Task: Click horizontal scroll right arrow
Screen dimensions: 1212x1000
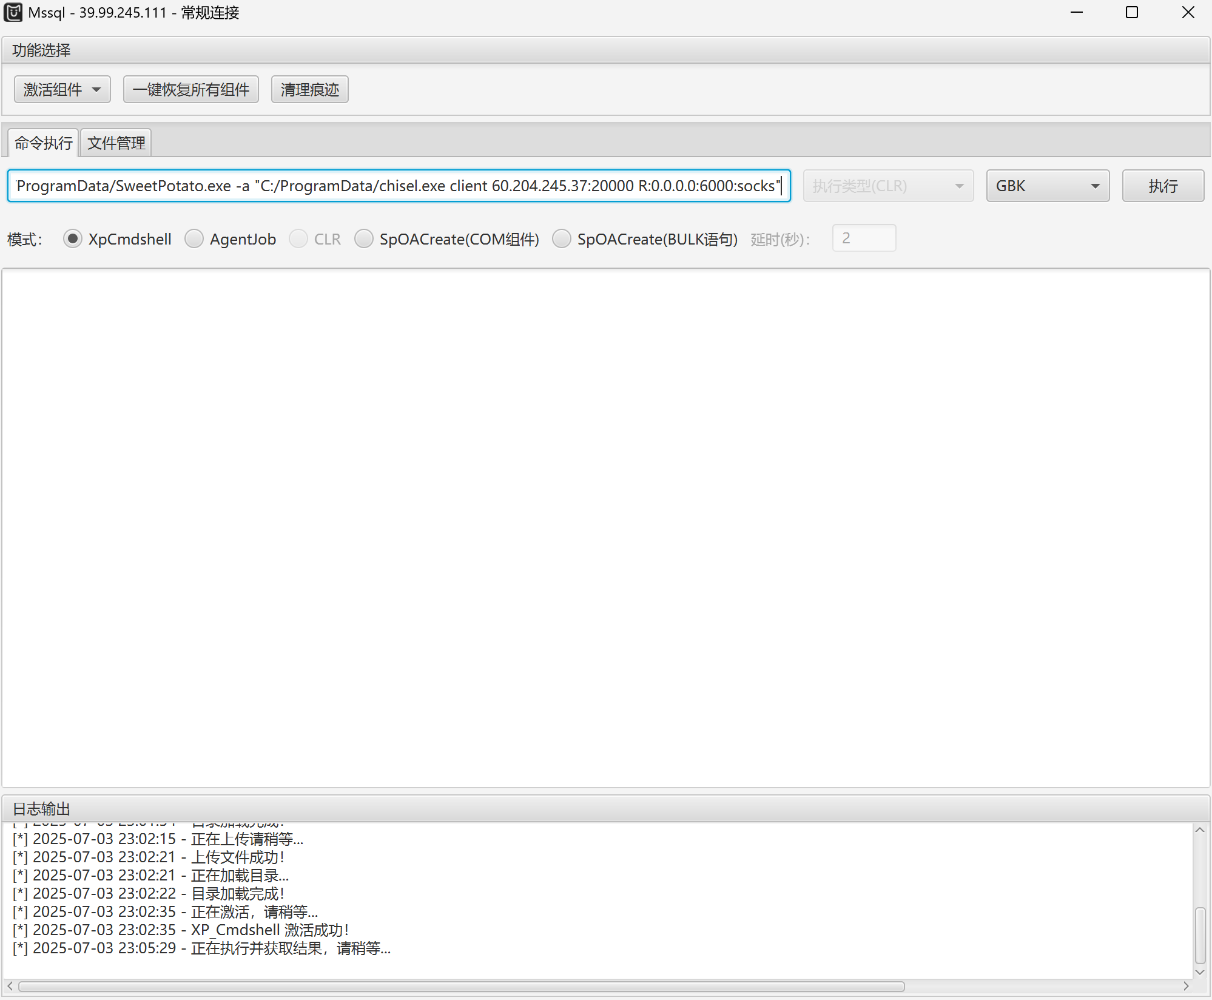Action: [1186, 986]
